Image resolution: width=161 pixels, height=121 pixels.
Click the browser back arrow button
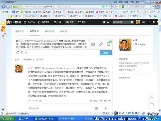4,7
